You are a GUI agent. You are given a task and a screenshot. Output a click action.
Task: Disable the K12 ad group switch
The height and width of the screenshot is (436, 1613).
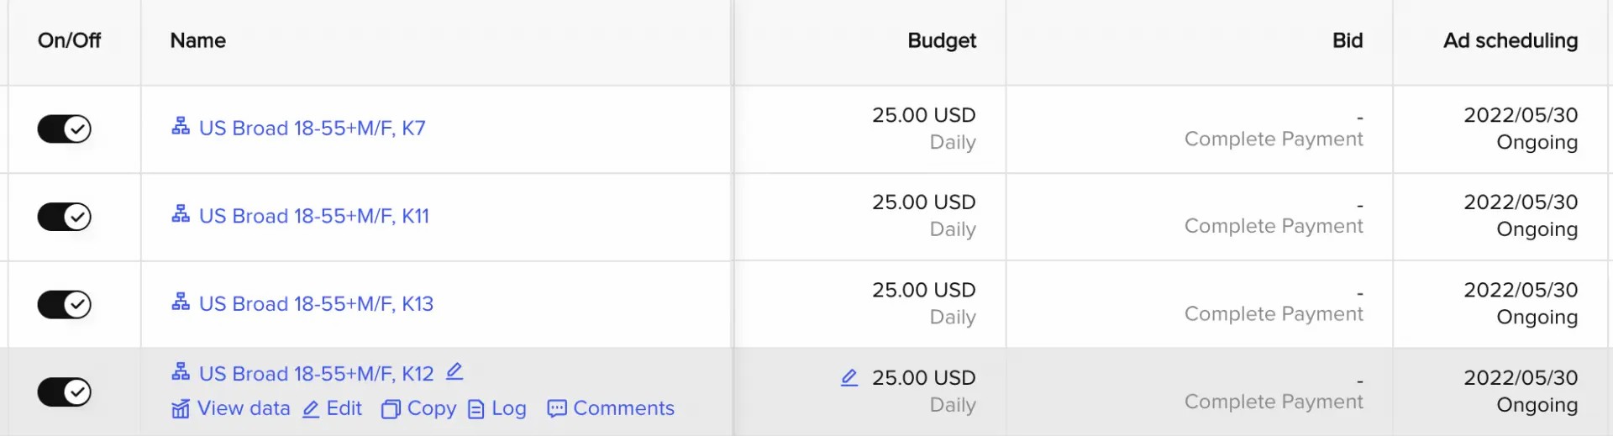click(x=64, y=391)
